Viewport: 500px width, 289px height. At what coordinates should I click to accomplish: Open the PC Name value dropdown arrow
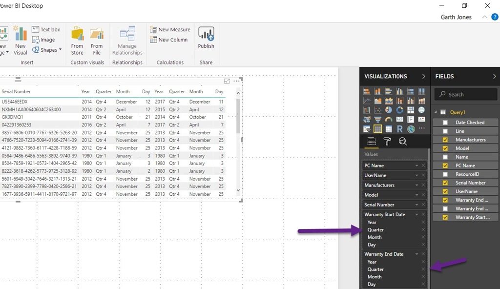[x=417, y=165]
